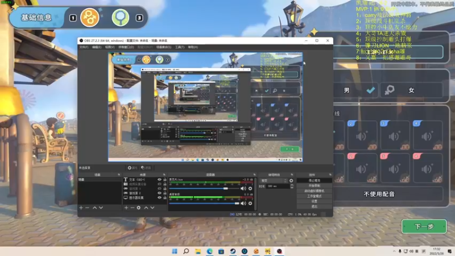Click the orange gender step icon
The width and height of the screenshot is (455, 256).
coord(90,18)
